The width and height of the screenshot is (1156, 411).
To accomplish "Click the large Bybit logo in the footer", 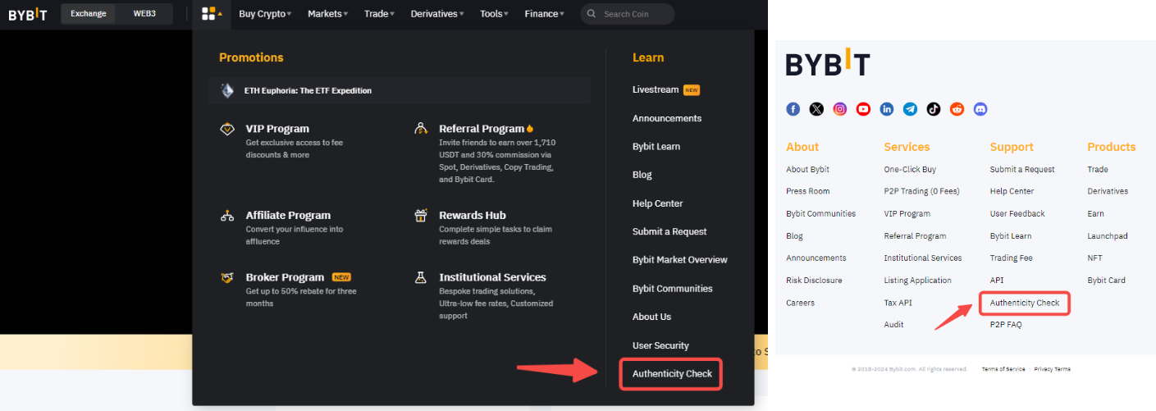I will click(x=828, y=64).
